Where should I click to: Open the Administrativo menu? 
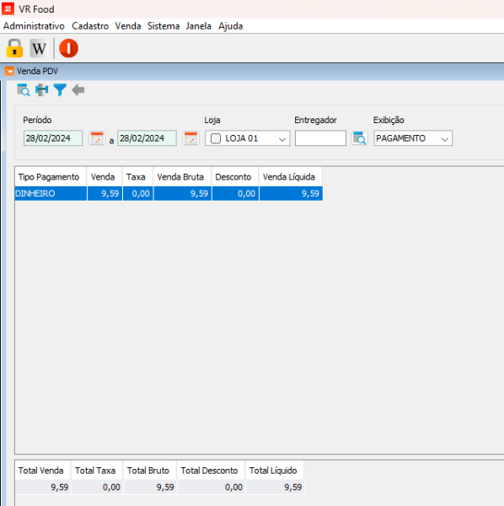(34, 26)
